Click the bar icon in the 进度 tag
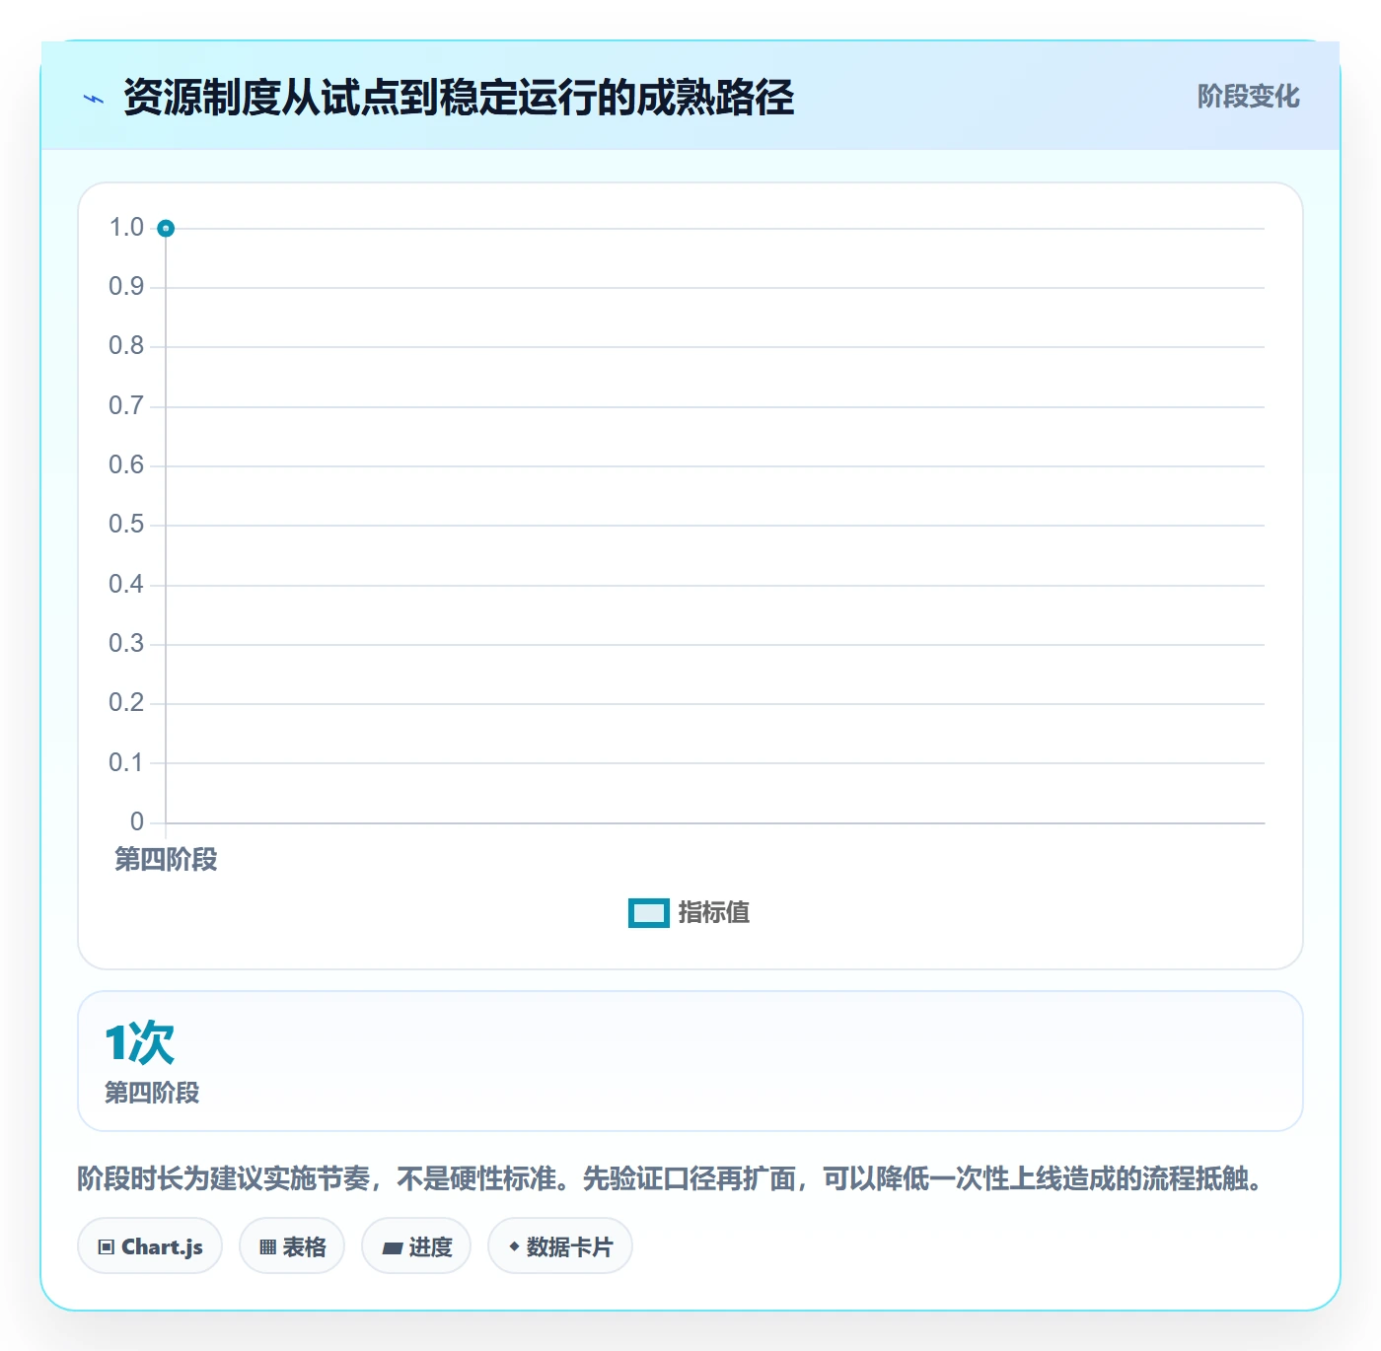The image size is (1381, 1351). coord(392,1248)
